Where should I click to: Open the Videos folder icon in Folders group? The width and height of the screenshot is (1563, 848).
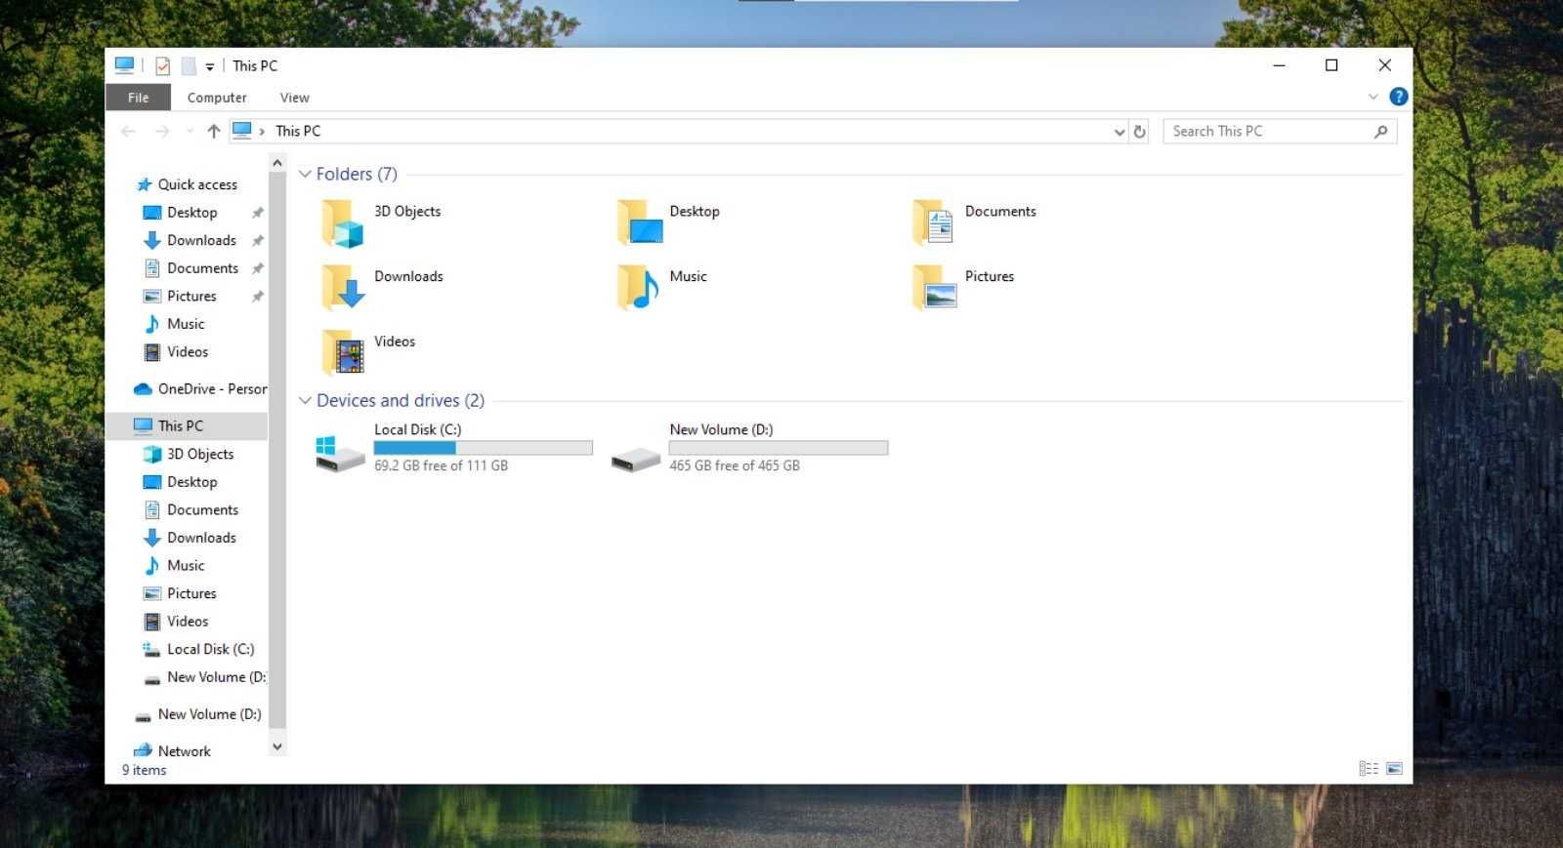tap(343, 352)
